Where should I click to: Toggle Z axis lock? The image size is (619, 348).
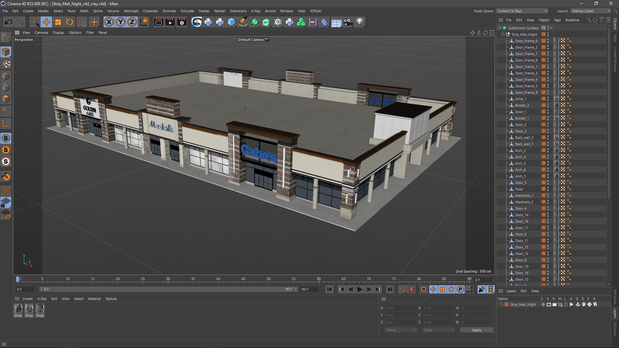tap(132, 22)
